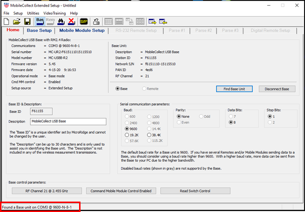Click Command Mobile Module Control Enabled button
The image size is (305, 212).
coord(121,191)
